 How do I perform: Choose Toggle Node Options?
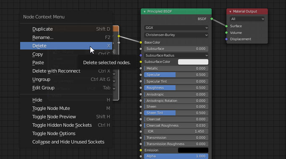click(66, 133)
